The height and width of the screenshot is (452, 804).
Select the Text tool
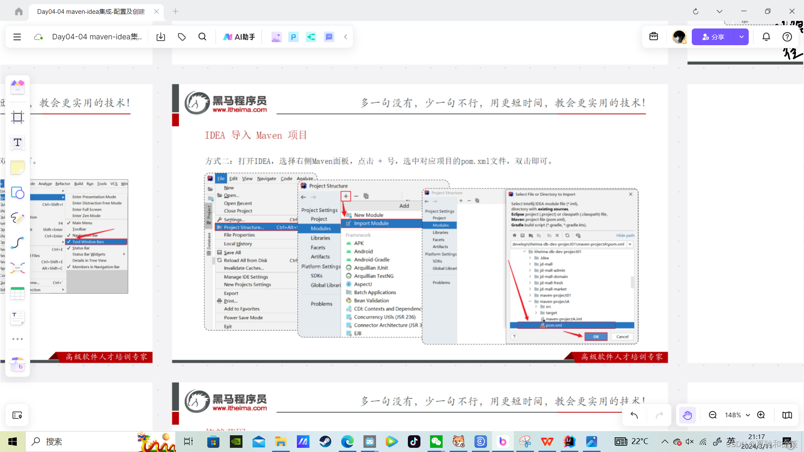18,142
